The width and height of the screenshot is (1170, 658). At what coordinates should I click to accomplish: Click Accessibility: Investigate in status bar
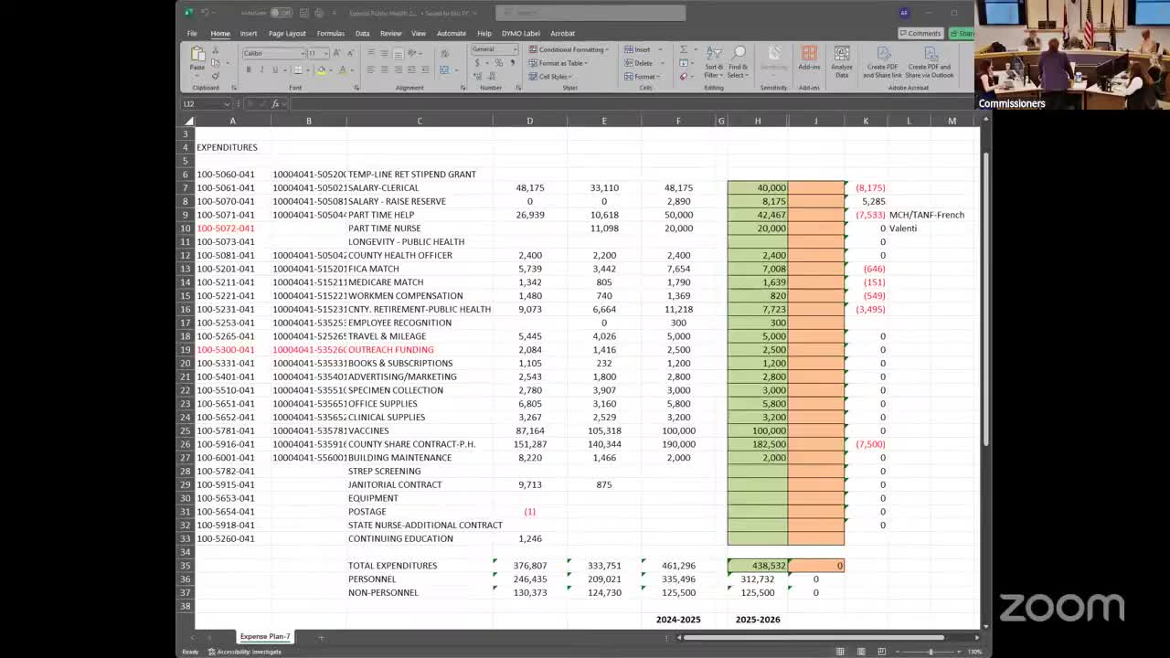tap(245, 652)
